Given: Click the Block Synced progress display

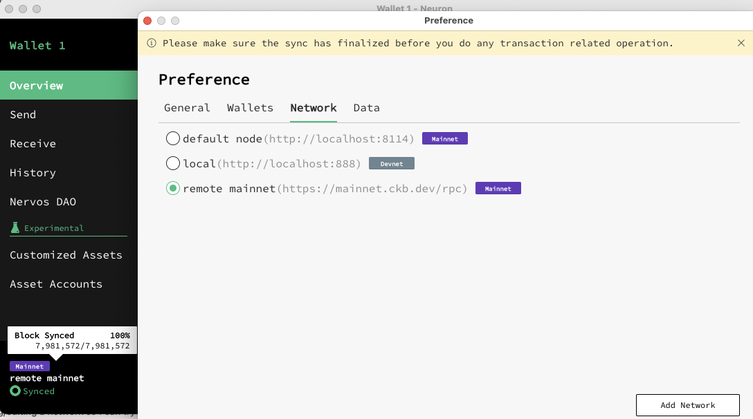Looking at the screenshot, I should [72, 340].
